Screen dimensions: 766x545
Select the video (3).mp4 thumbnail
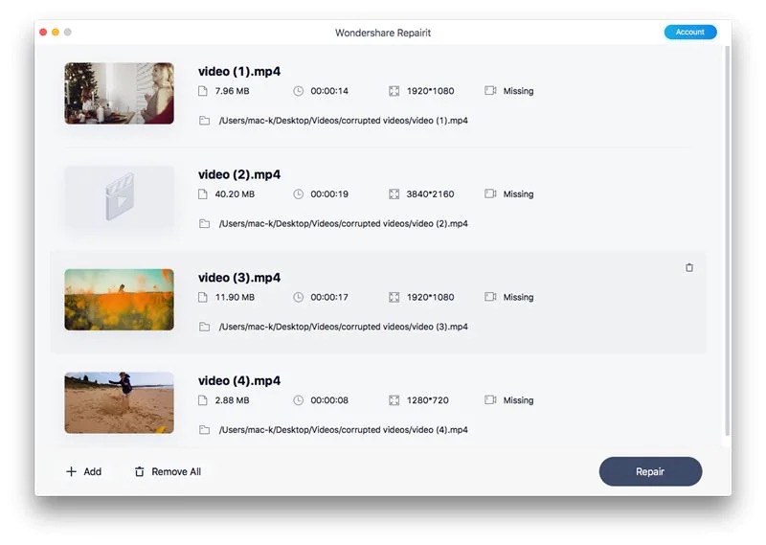pos(119,300)
